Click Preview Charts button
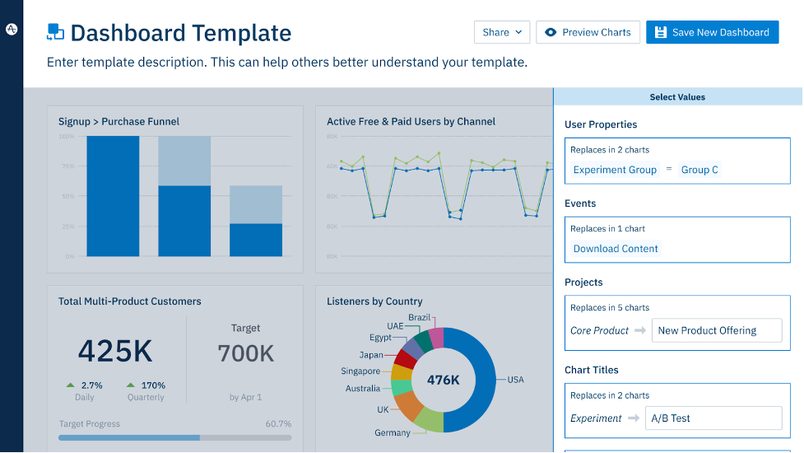 click(588, 32)
